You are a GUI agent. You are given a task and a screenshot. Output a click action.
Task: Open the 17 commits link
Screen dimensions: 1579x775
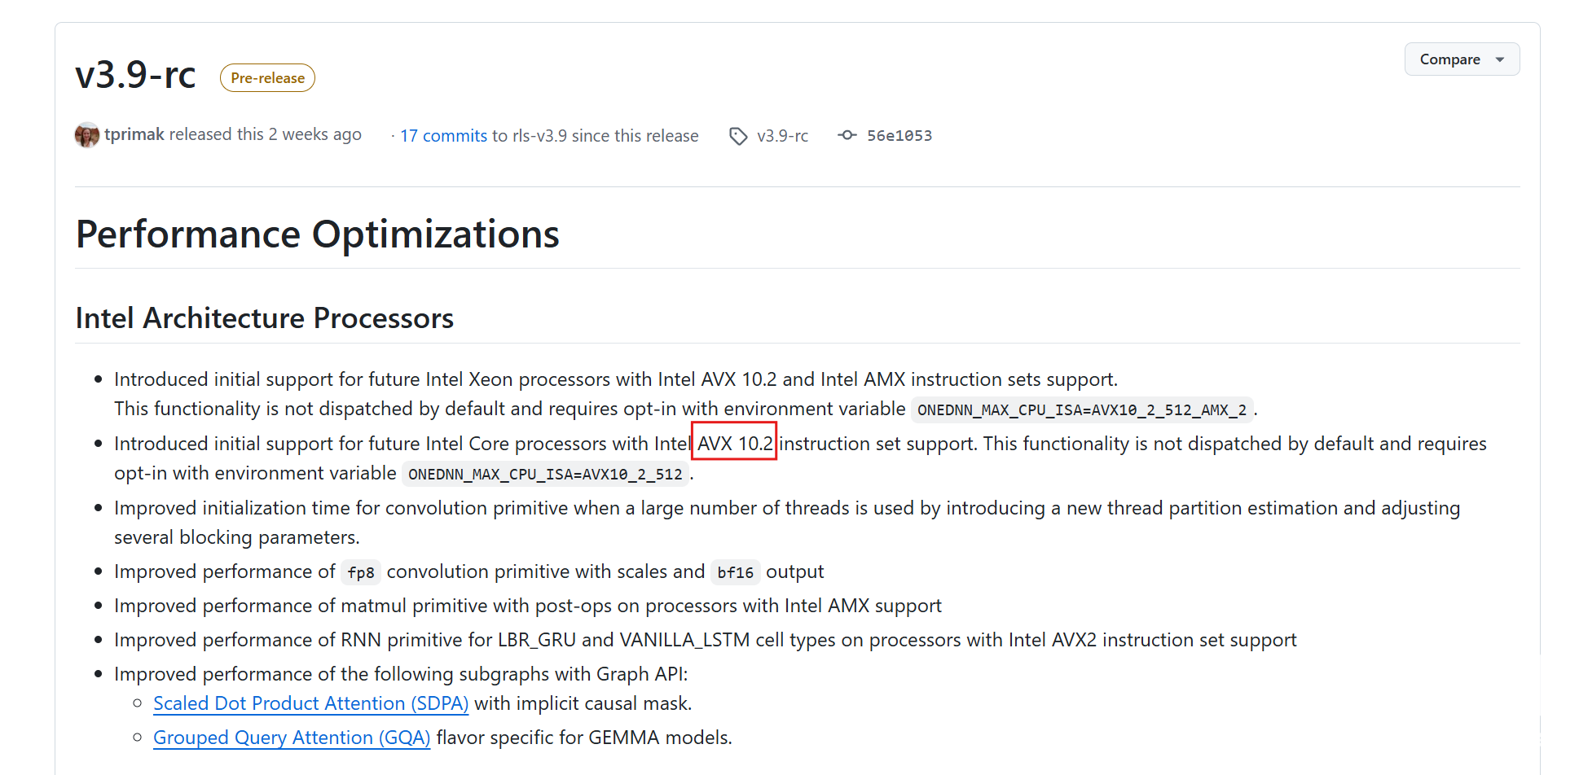443,136
